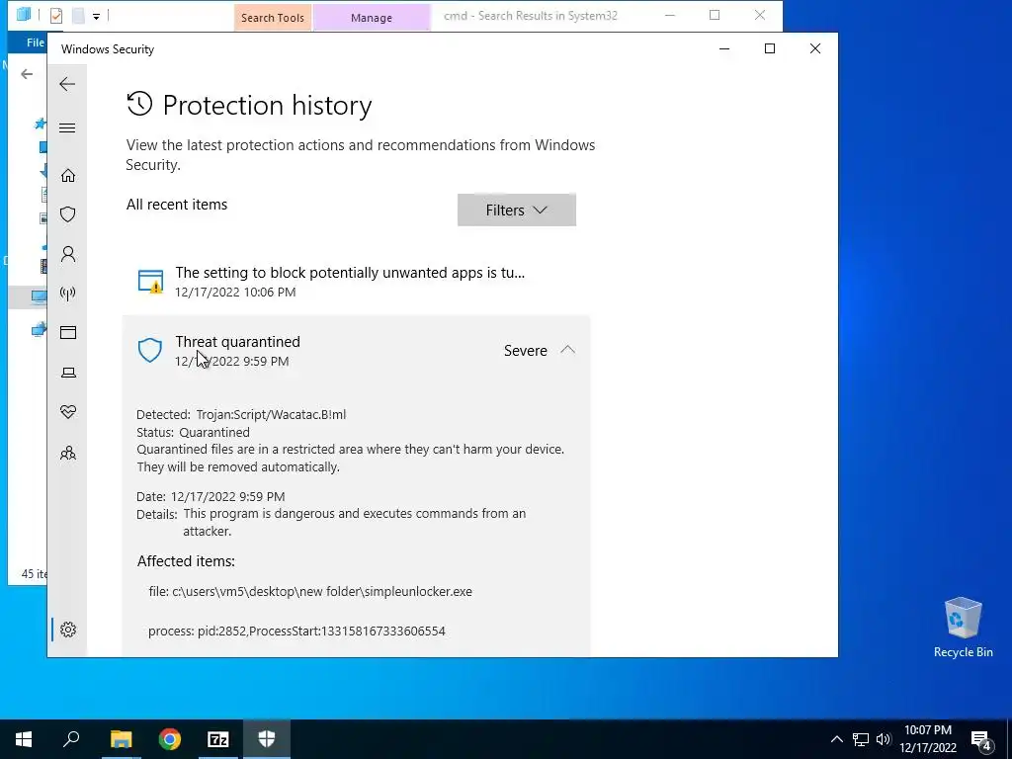Viewport: 1012px width, 759px height.
Task: Maximize the Windows Security window
Action: (x=769, y=48)
